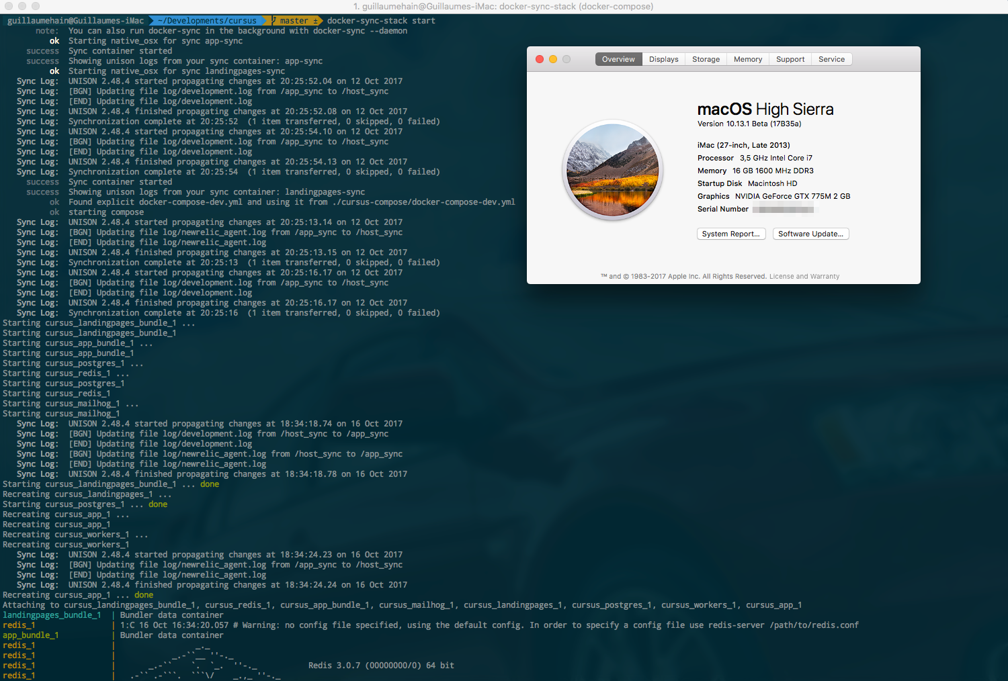
Task: Click the macOS High Sierra logo image
Action: pyautogui.click(x=613, y=170)
